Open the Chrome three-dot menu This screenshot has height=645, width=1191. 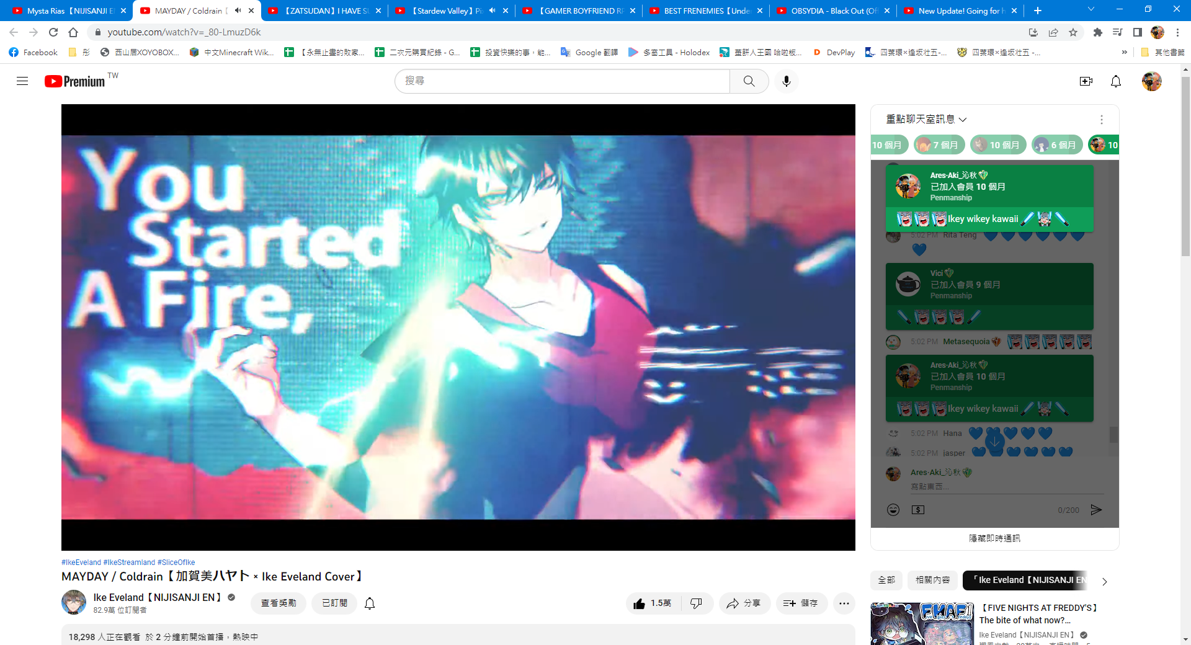(x=1177, y=32)
